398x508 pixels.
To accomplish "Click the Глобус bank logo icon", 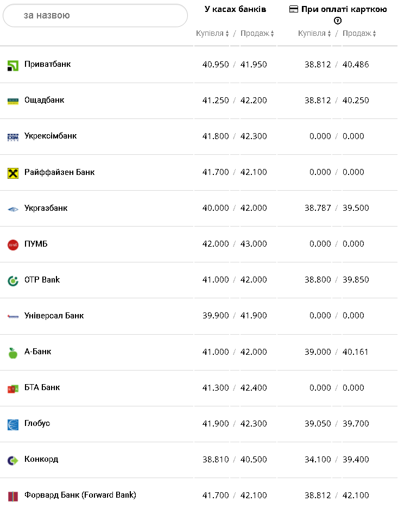I will (x=13, y=425).
